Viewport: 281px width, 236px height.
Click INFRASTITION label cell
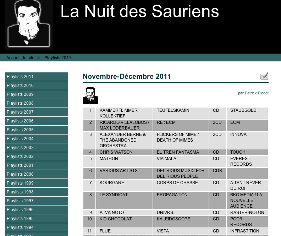coord(247,231)
